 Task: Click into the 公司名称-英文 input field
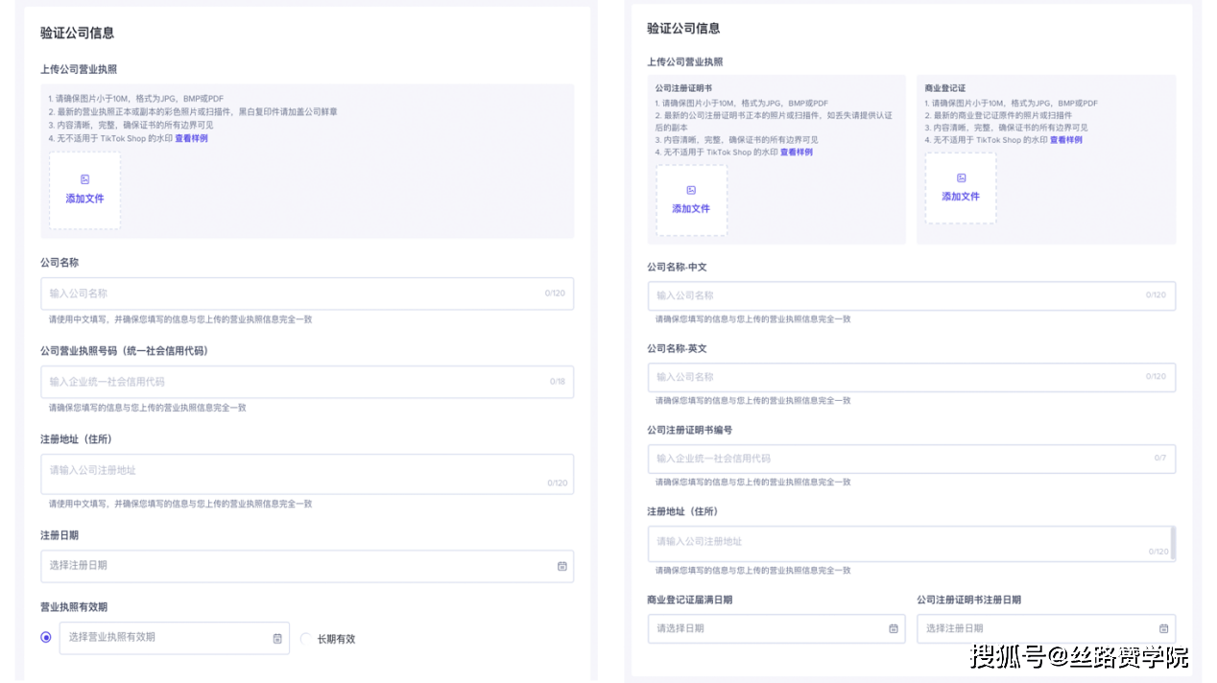[902, 377]
